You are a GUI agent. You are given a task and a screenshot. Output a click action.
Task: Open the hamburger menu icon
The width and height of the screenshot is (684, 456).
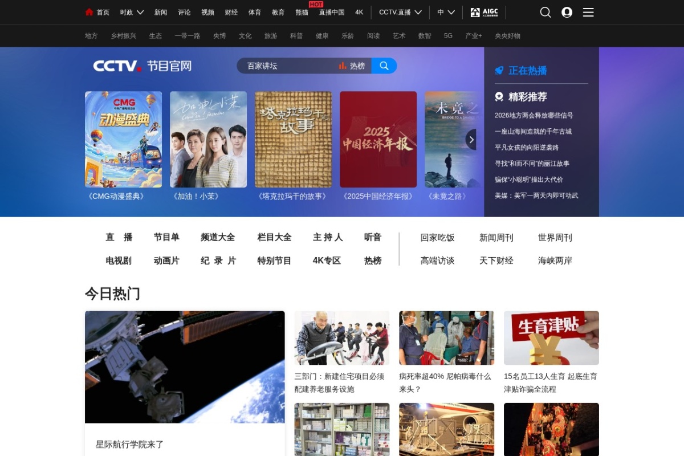coord(588,12)
